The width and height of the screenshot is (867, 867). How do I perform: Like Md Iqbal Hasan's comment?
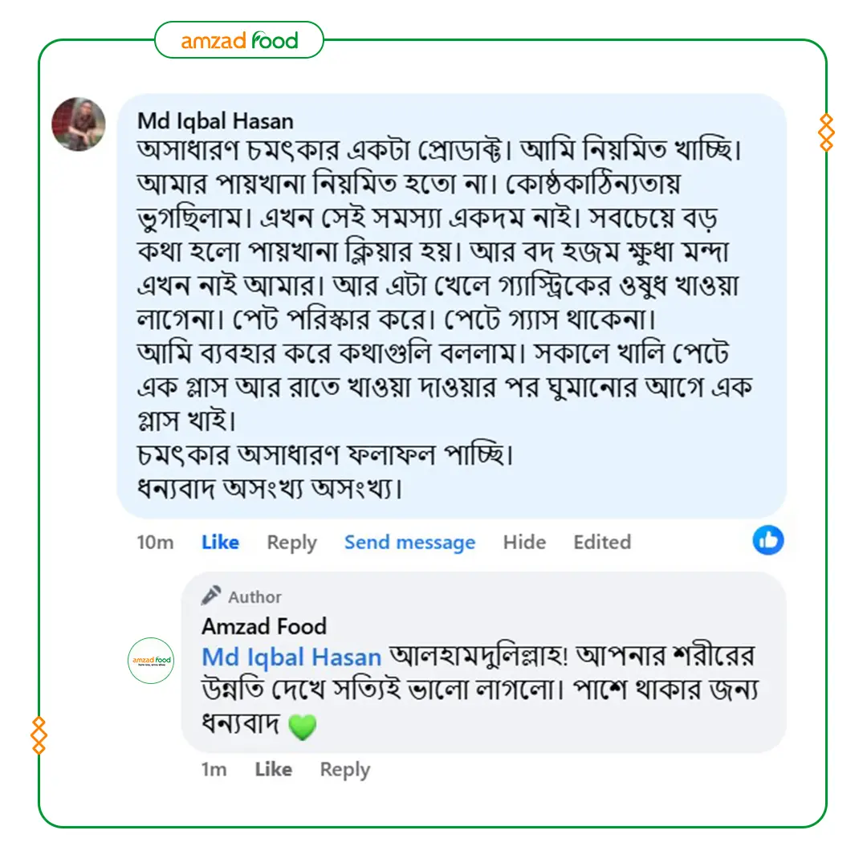pyautogui.click(x=220, y=543)
